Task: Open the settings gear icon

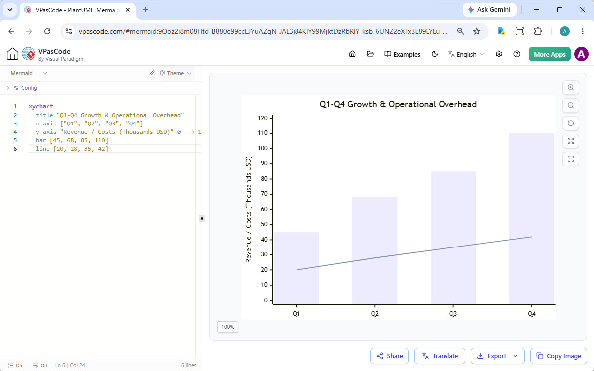Action: (499, 54)
